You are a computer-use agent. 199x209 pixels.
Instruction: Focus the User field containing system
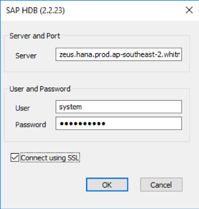click(119, 107)
